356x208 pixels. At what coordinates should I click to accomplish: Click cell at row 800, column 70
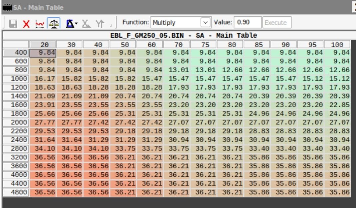click(177, 70)
